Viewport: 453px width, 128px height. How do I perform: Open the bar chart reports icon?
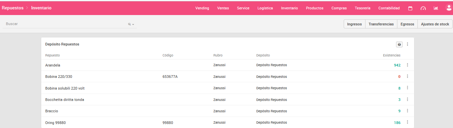(x=436, y=8)
